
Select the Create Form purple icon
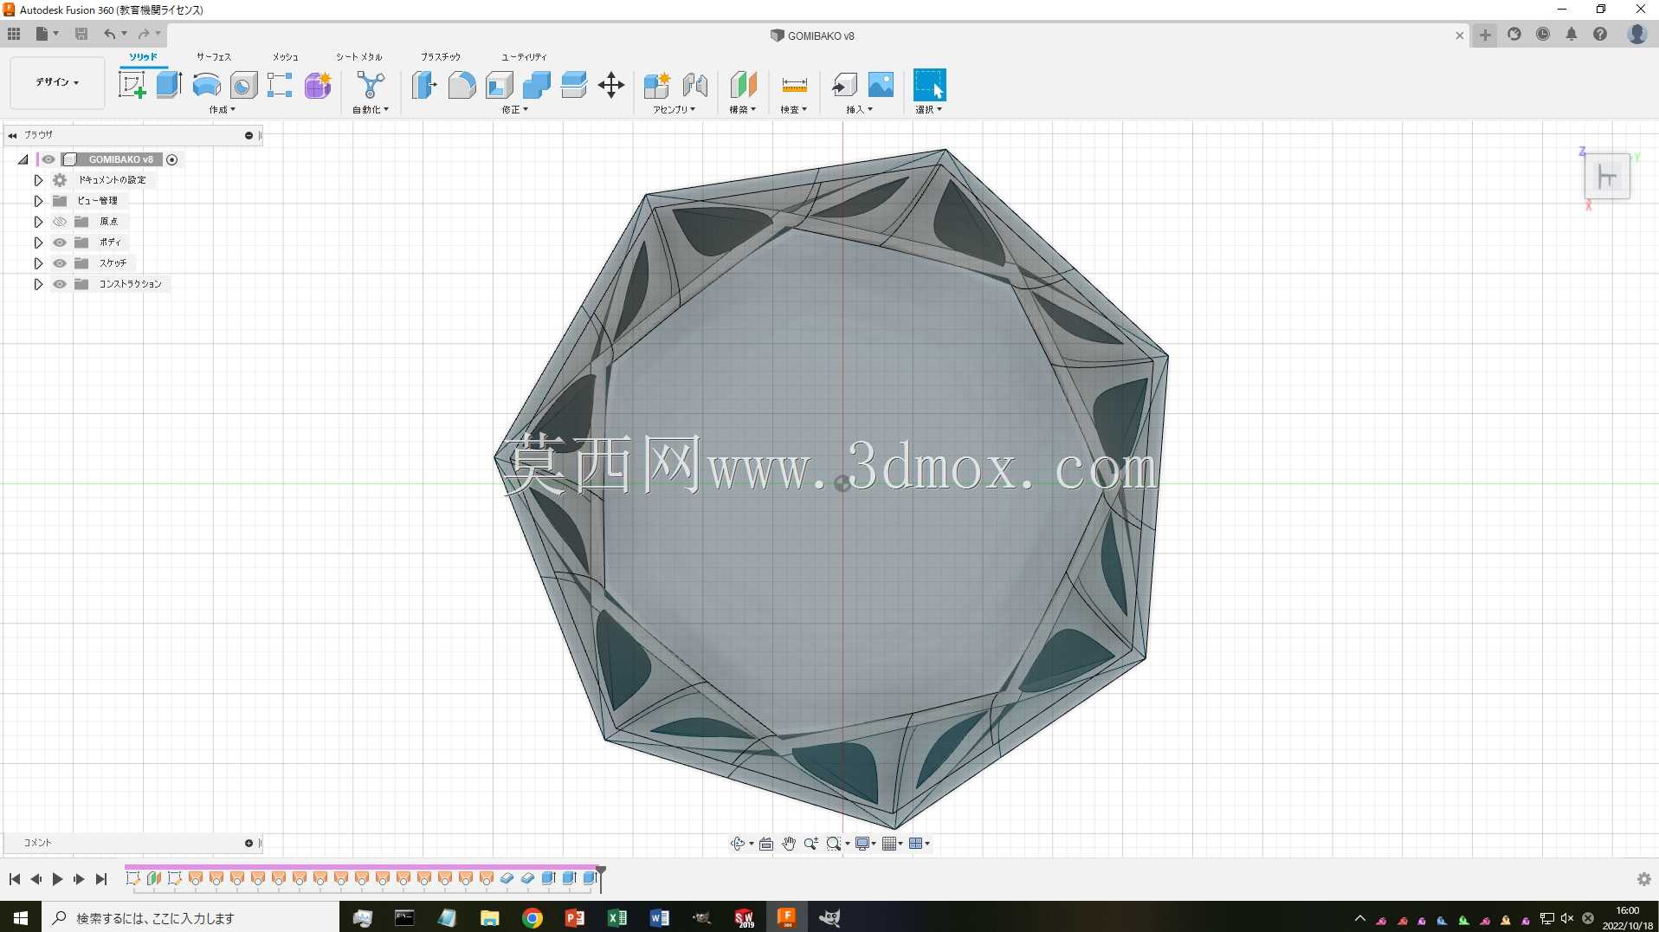[x=318, y=85]
